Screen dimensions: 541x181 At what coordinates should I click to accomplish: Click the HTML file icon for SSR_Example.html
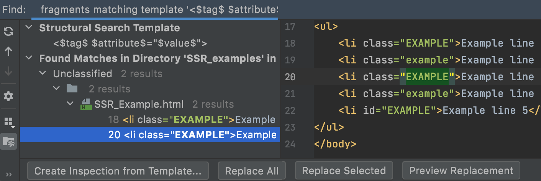(x=85, y=104)
